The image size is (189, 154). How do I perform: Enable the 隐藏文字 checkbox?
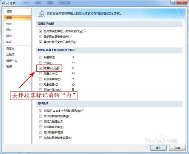point(40,74)
